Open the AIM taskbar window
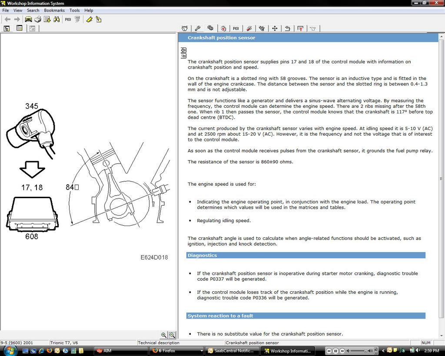Image resolution: width=445 pixels, height=356 pixels. click(120, 351)
